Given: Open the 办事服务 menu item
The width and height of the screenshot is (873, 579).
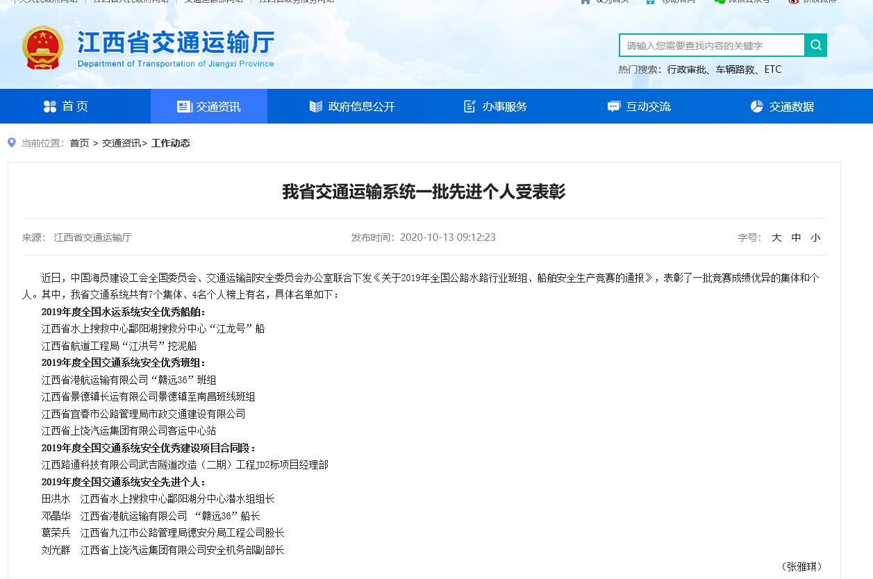Looking at the screenshot, I should (x=505, y=107).
